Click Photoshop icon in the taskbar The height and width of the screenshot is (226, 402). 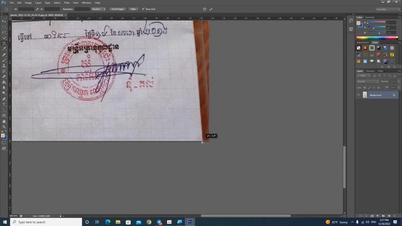tap(190, 222)
